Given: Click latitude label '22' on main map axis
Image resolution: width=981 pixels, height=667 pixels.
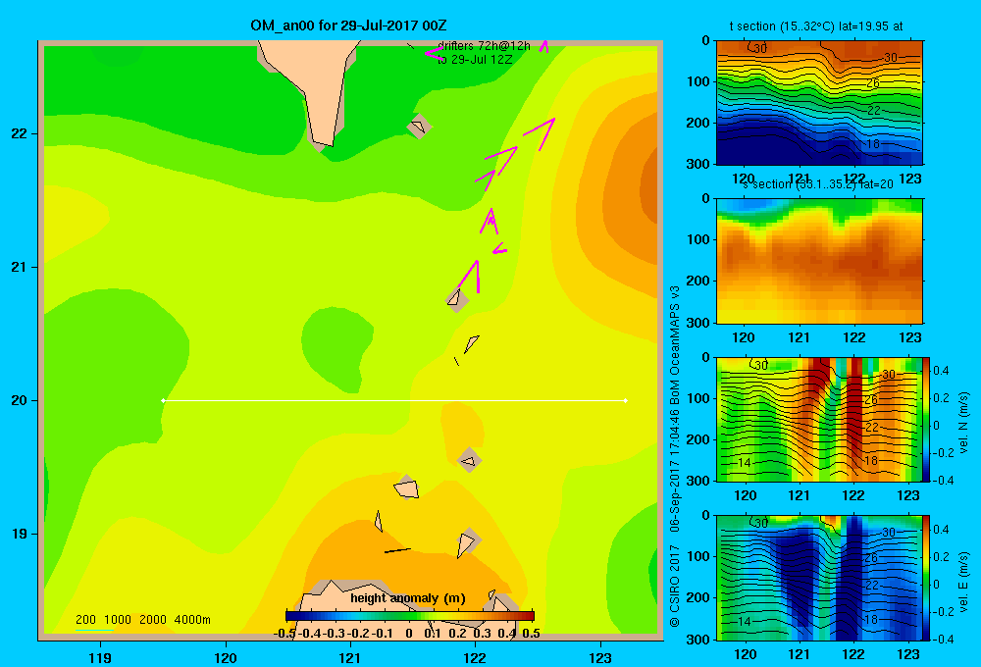Looking at the screenshot, I should (x=20, y=134).
